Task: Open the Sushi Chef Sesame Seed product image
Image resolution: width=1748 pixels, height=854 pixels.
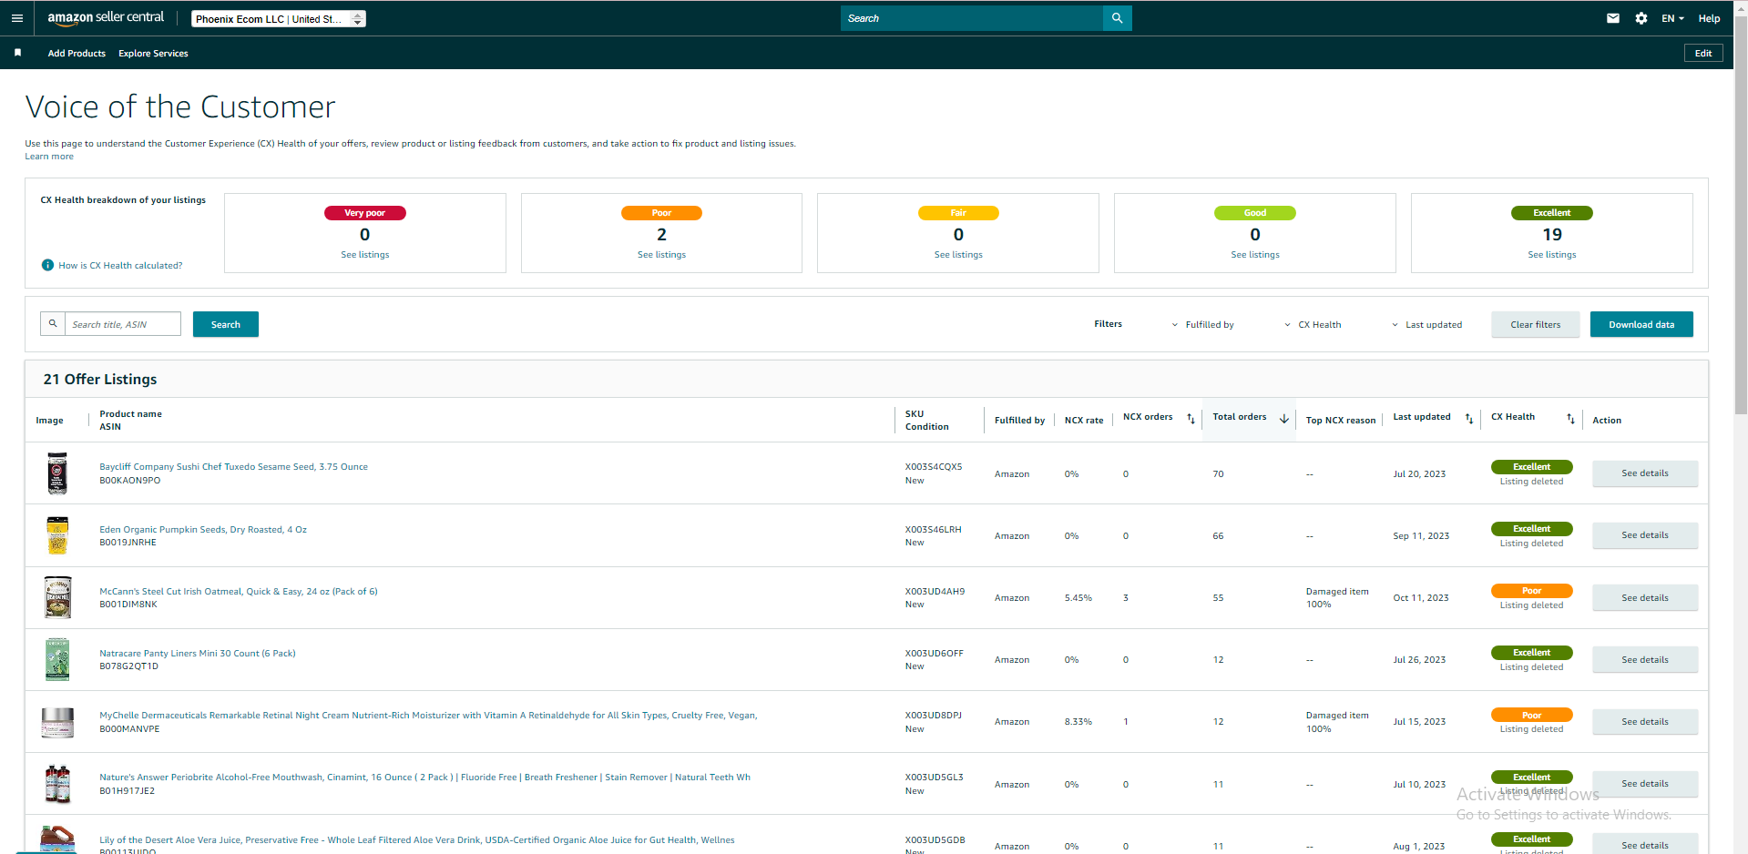Action: (x=57, y=473)
